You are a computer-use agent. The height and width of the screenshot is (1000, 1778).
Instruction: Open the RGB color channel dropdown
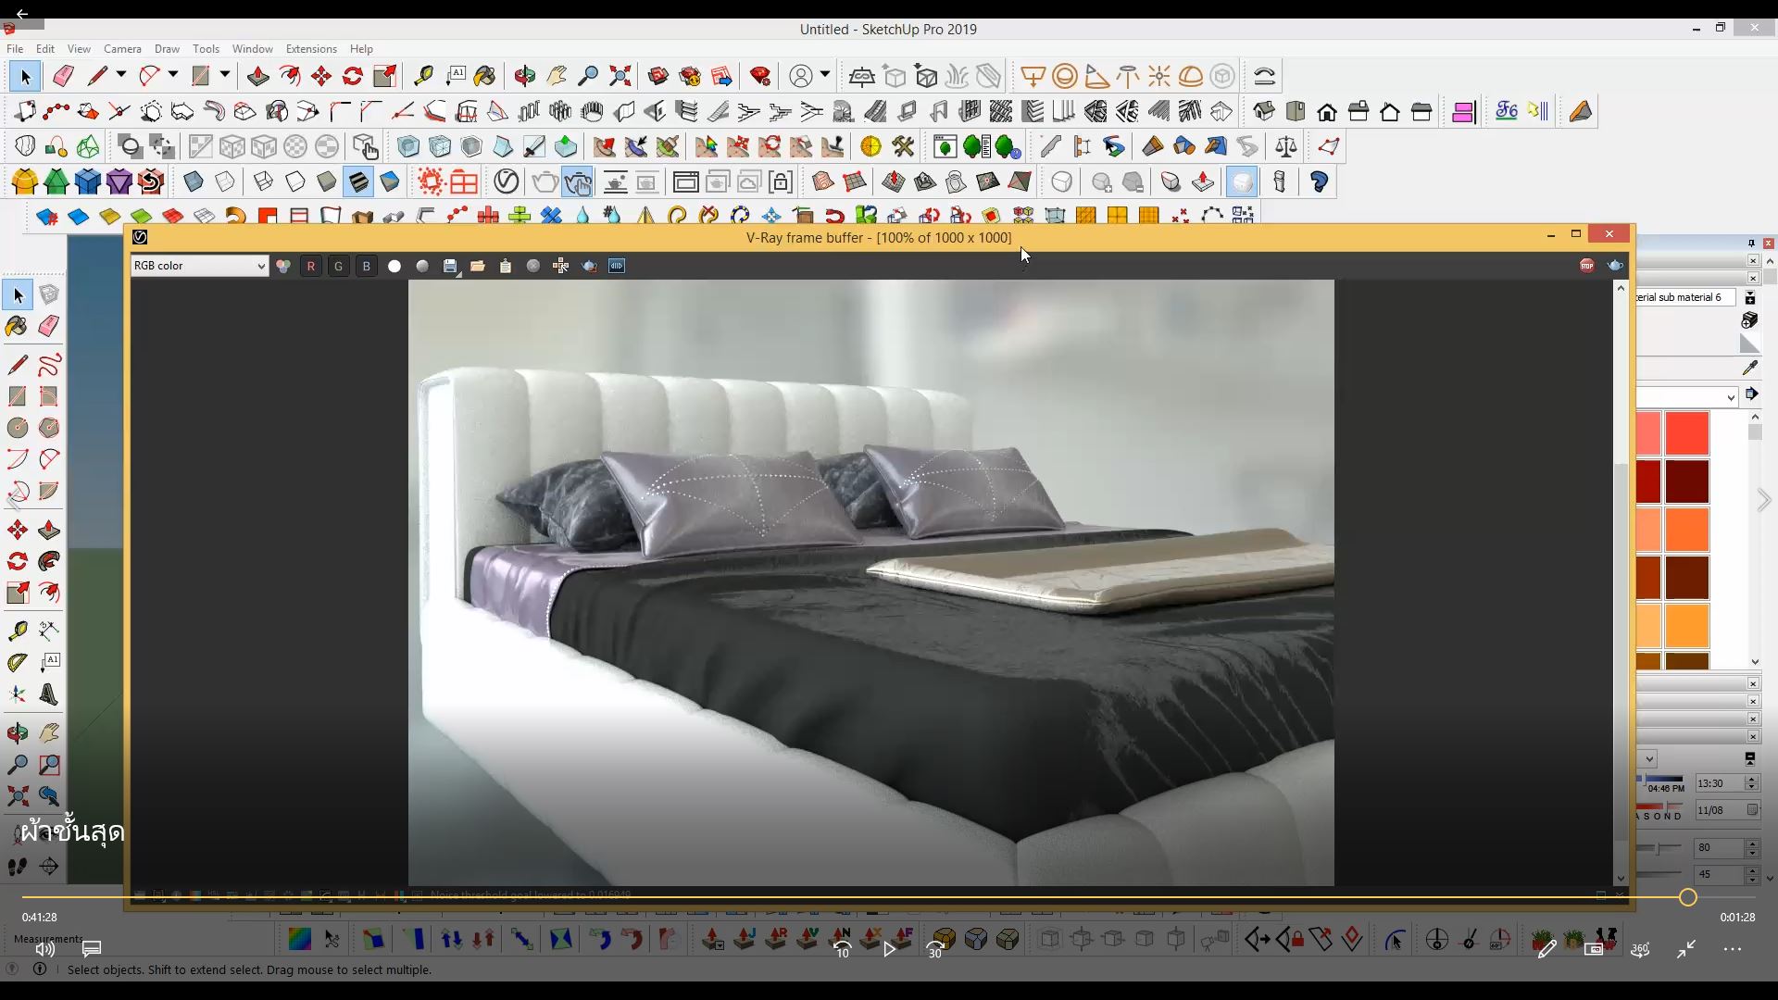click(199, 266)
